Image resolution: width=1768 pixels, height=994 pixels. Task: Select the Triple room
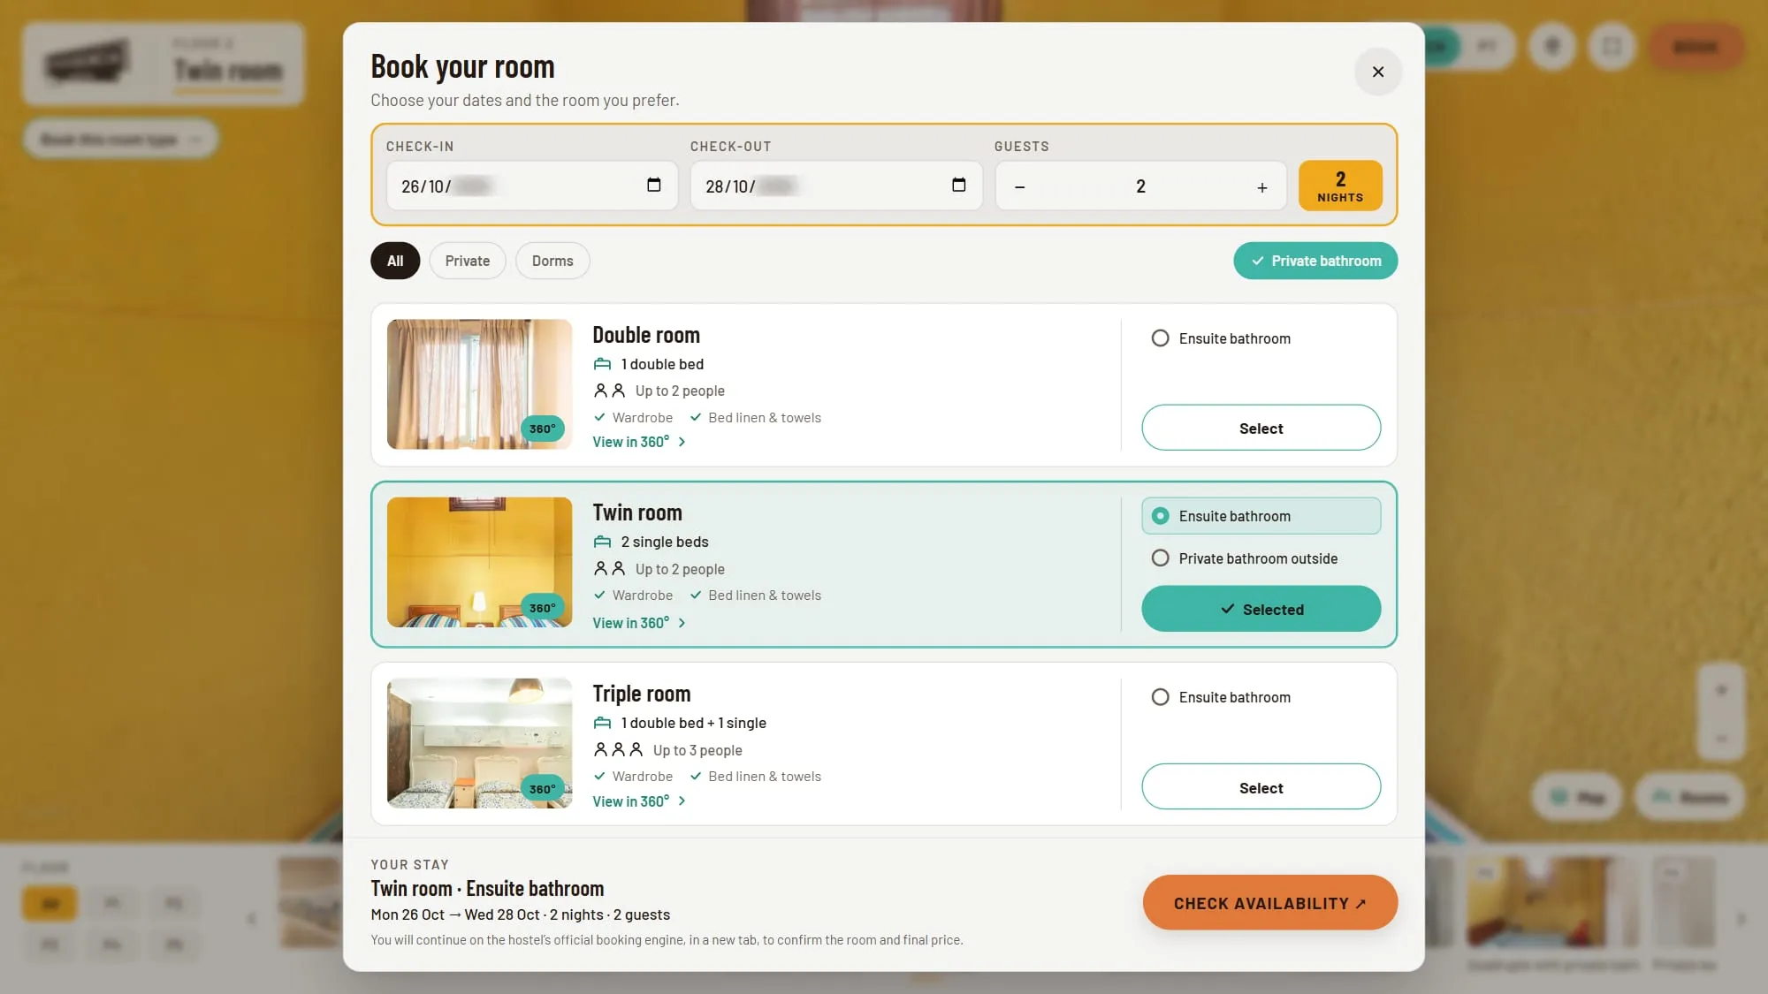pyautogui.click(x=1261, y=786)
